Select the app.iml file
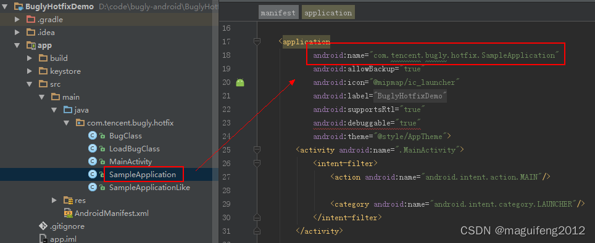This screenshot has height=243, width=595. (64, 239)
